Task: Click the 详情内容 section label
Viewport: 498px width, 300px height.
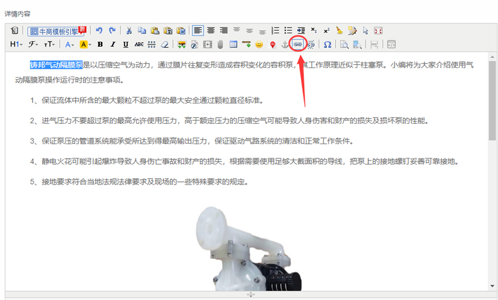Action: (17, 14)
